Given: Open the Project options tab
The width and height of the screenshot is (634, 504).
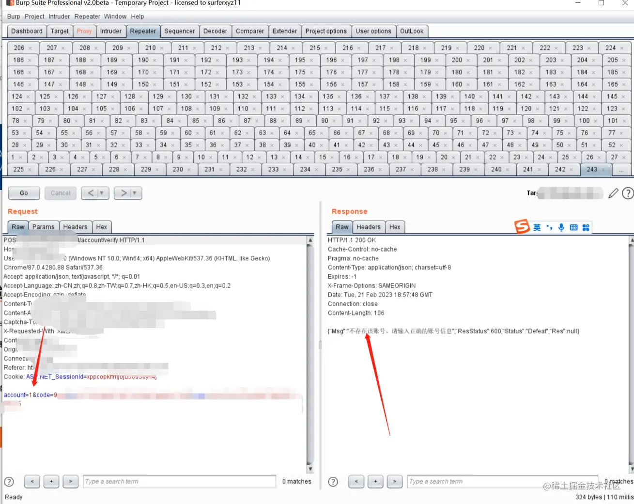Looking at the screenshot, I should coord(326,31).
